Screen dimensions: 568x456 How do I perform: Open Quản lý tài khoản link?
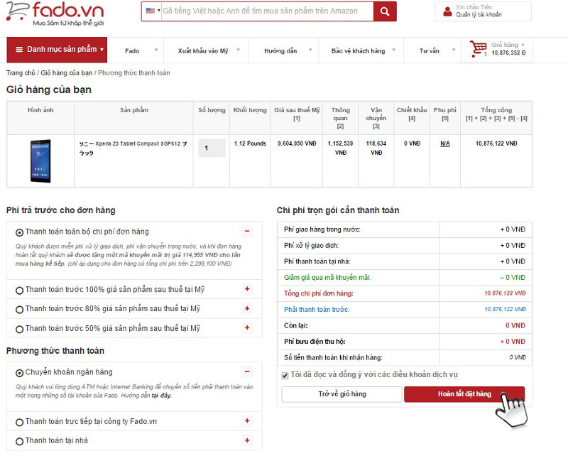point(479,14)
